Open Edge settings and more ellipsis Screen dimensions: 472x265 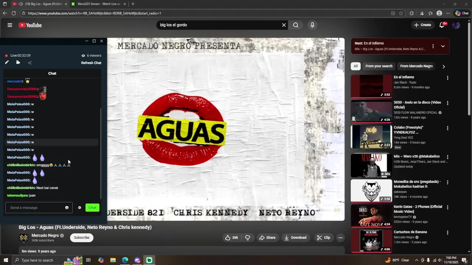[x=448, y=13]
